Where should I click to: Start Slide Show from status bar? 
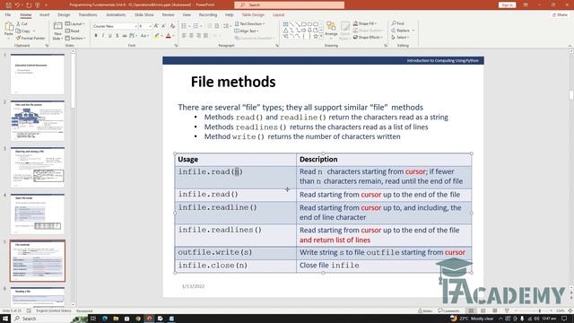(507, 310)
